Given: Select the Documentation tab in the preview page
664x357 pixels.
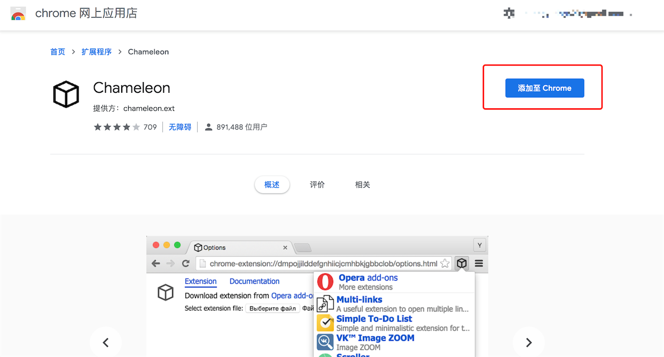Looking at the screenshot, I should click(255, 281).
